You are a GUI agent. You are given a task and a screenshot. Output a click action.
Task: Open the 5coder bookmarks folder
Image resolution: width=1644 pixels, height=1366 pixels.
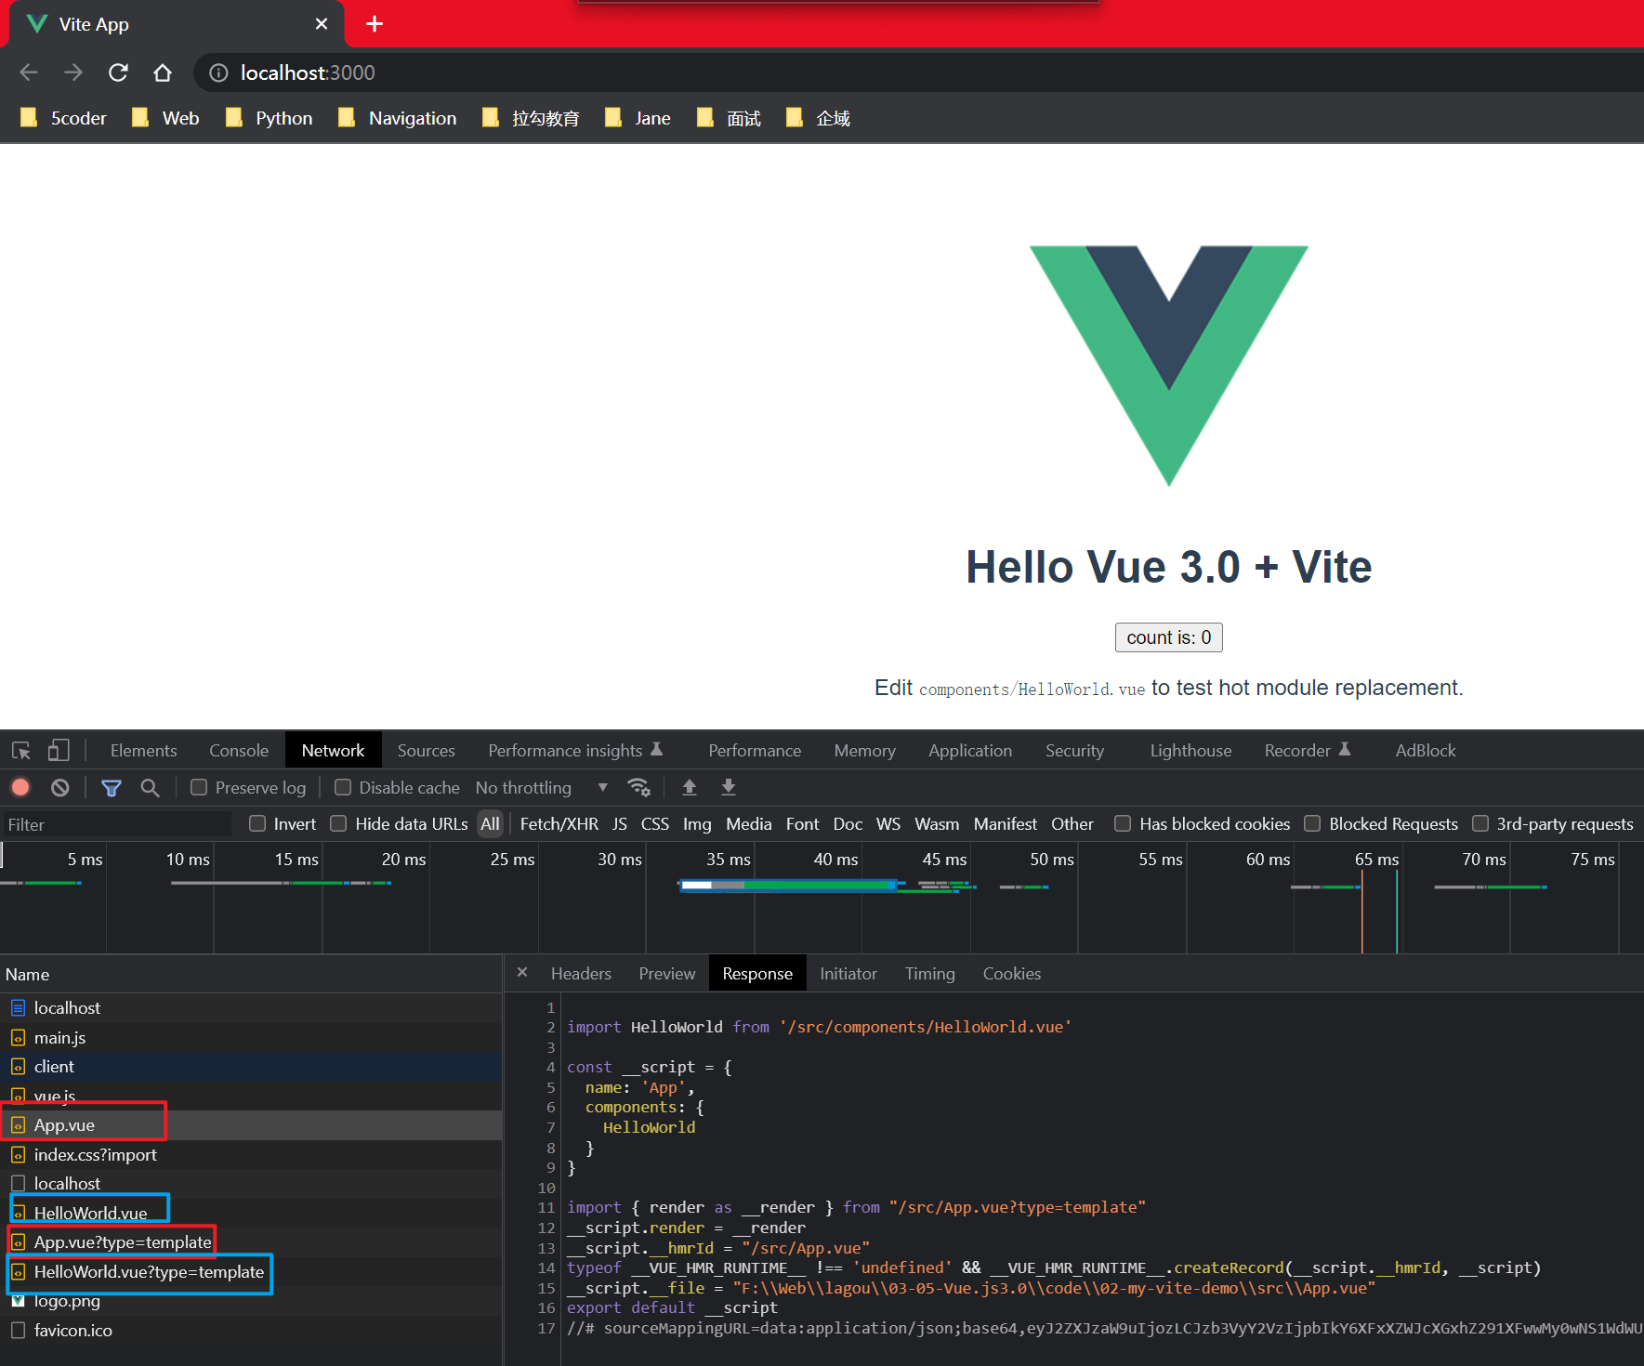pos(63,118)
